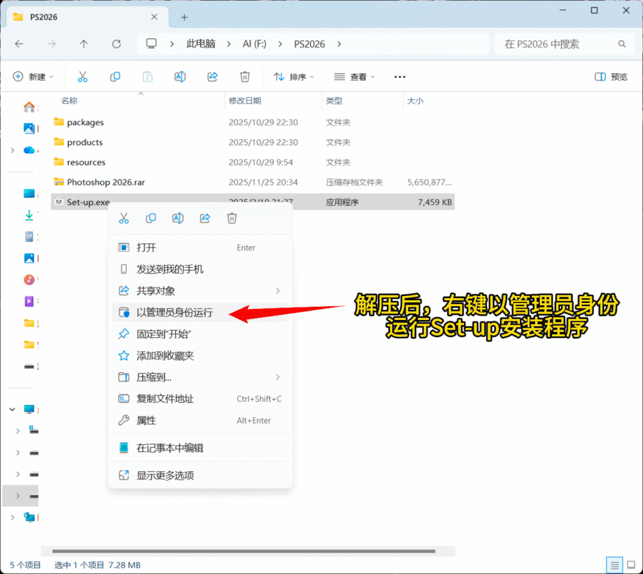Open the '查看' view dropdown
This screenshot has height=574, width=643.
pyautogui.click(x=354, y=77)
